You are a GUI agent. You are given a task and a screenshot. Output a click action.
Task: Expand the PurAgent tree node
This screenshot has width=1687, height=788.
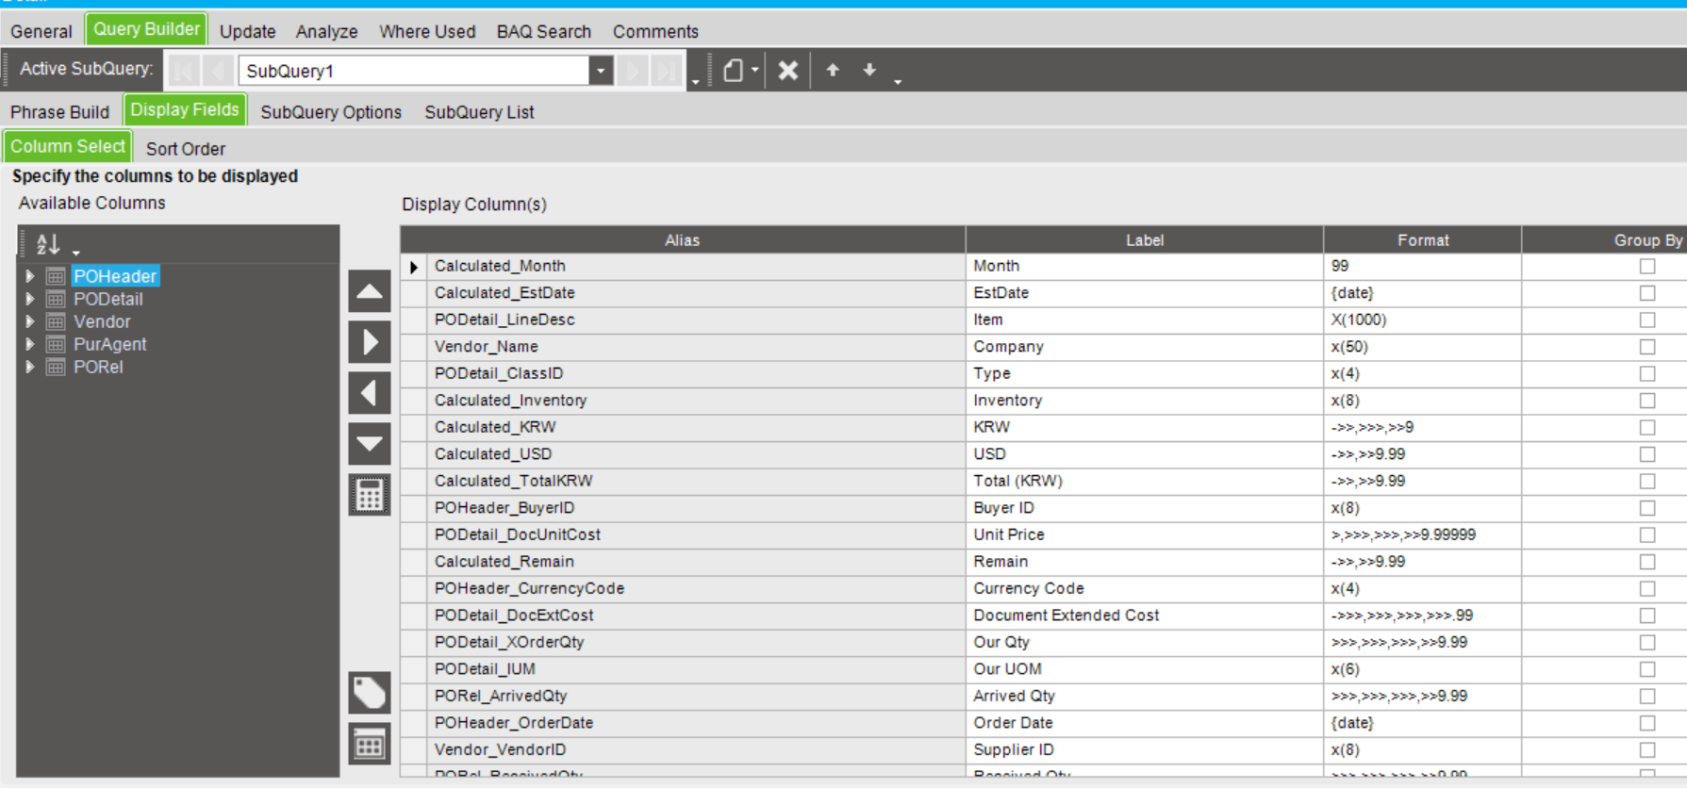[30, 344]
